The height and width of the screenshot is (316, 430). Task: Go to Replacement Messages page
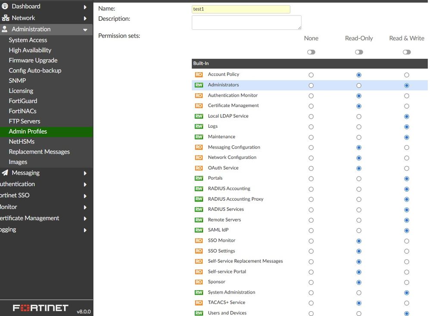click(39, 152)
